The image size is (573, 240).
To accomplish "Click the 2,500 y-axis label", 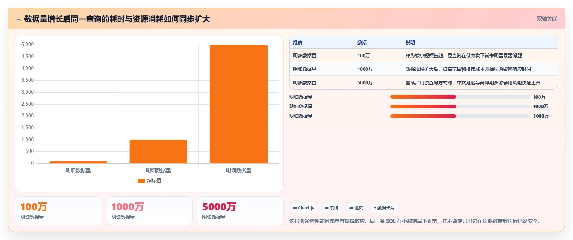I will [27, 104].
